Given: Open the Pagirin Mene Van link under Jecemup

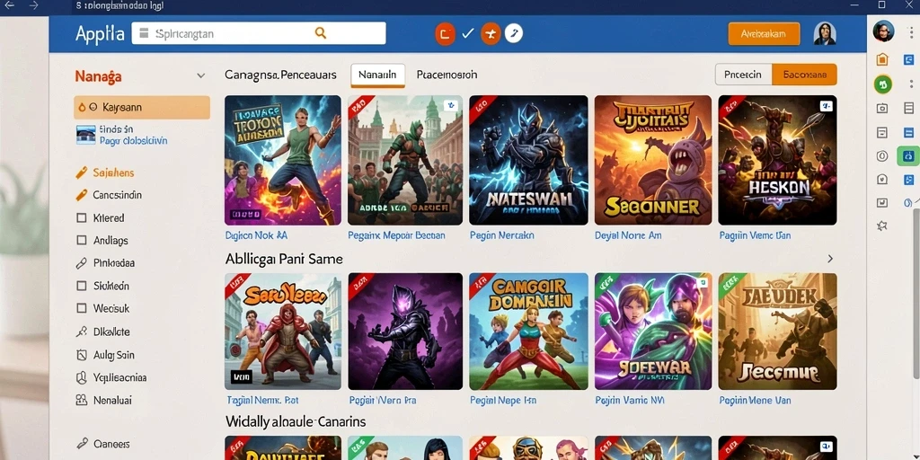Looking at the screenshot, I should pos(755,400).
